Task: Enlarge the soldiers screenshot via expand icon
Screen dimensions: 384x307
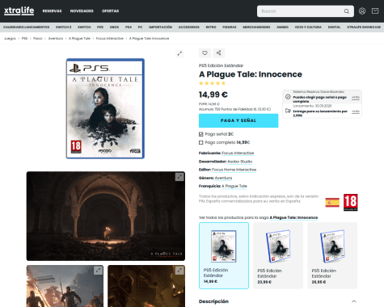Action: coord(98,271)
